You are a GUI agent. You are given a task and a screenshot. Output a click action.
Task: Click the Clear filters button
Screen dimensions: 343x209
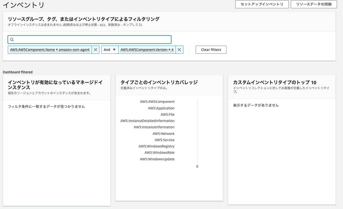point(211,49)
